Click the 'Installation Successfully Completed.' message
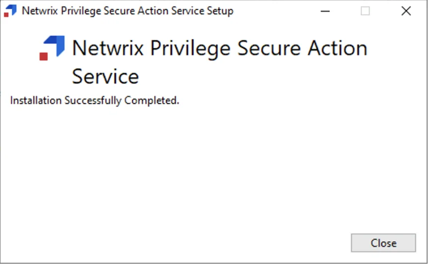 point(95,101)
